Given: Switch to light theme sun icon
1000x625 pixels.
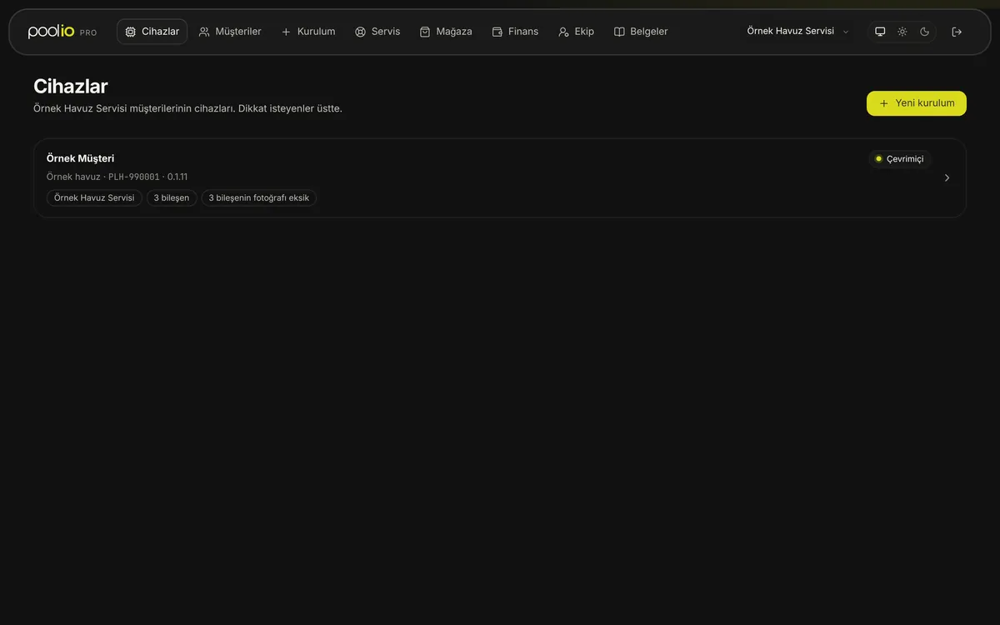Looking at the screenshot, I should [x=902, y=32].
